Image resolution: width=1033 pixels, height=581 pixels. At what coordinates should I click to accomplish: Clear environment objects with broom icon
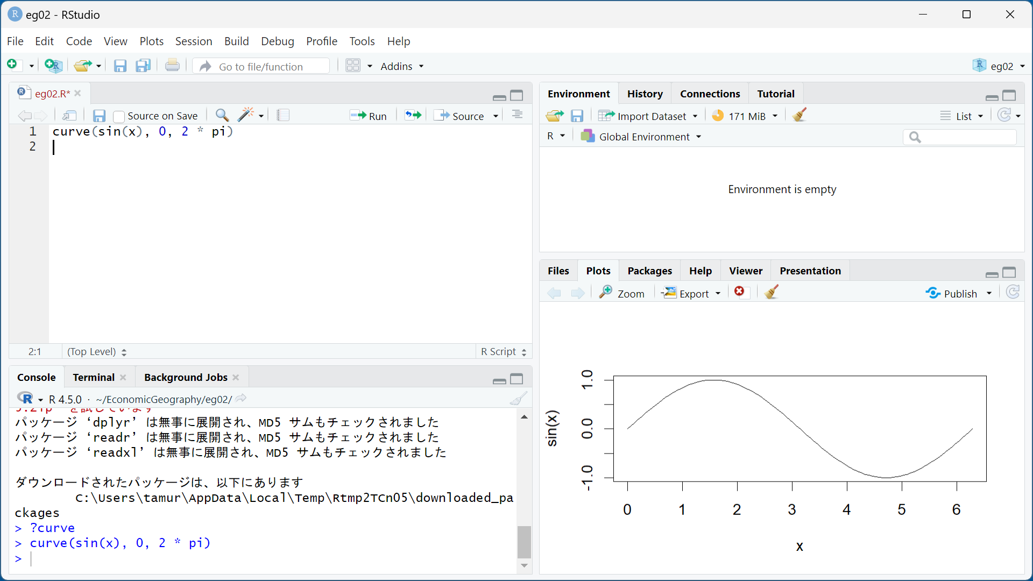(x=799, y=115)
